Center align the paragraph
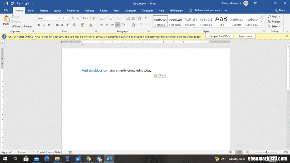The height and width of the screenshot is (163, 290). pos(107,25)
